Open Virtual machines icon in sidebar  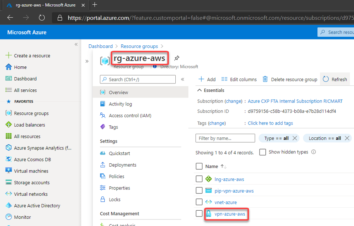[x=8, y=171]
